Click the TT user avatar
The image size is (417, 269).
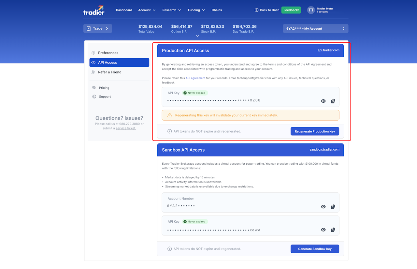[x=311, y=10]
